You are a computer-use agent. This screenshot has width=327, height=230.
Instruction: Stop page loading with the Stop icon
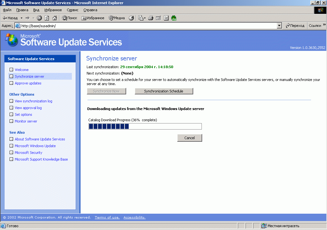pyautogui.click(x=39, y=18)
